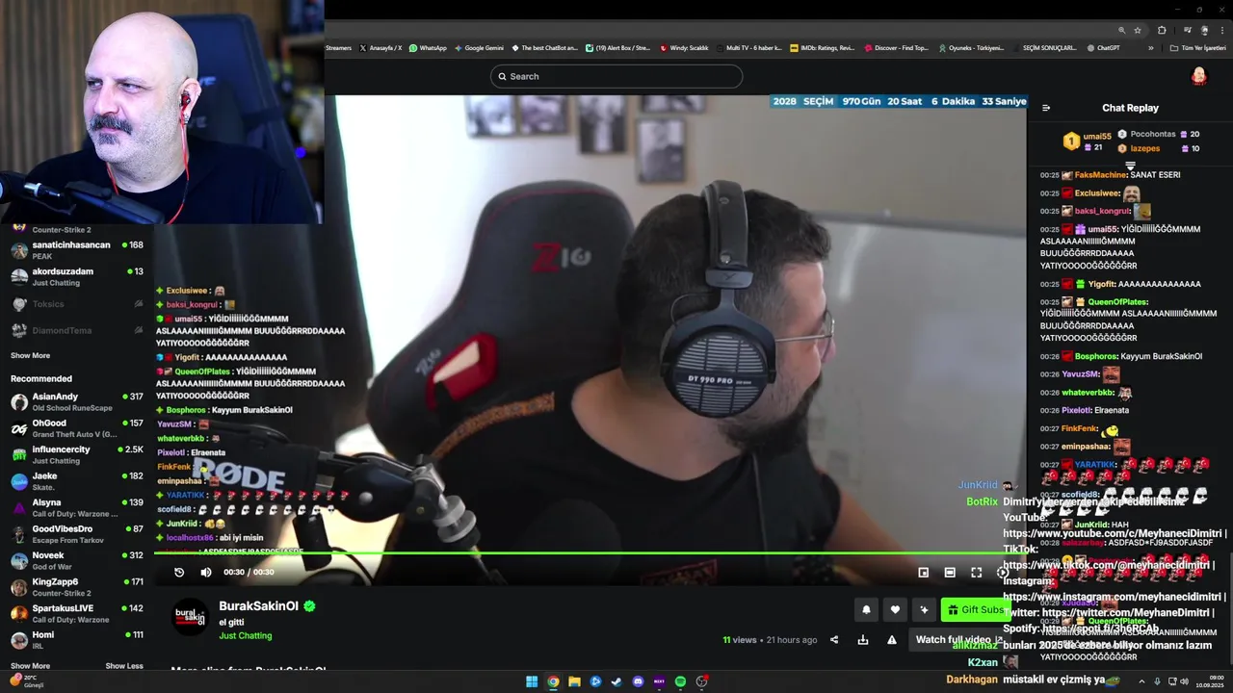The image size is (1233, 693).
Task: Select the offline DiamondTema channel
Action: pyautogui.click(x=77, y=330)
